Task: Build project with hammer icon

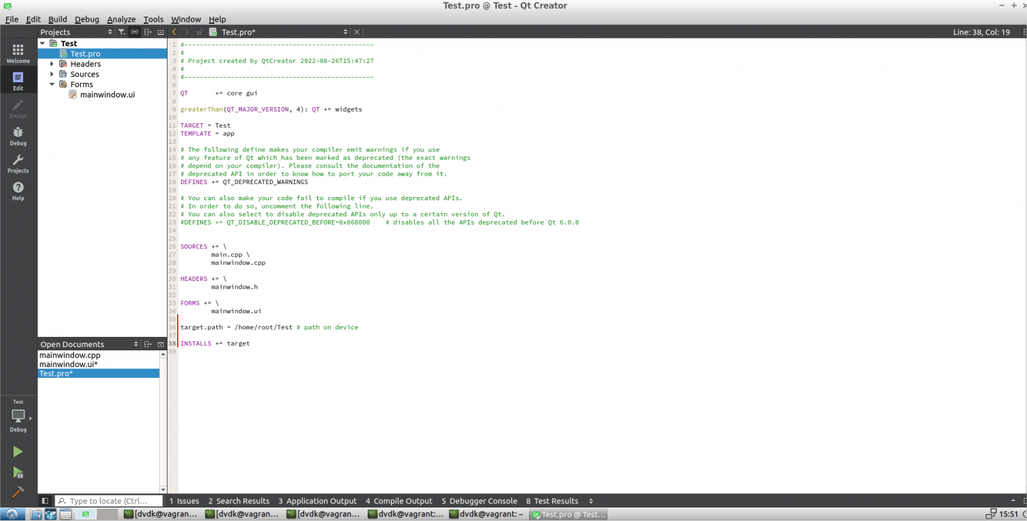Action: click(18, 492)
